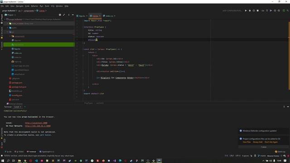Open the localhost:3000 link in the terminal

[x=36, y=123]
